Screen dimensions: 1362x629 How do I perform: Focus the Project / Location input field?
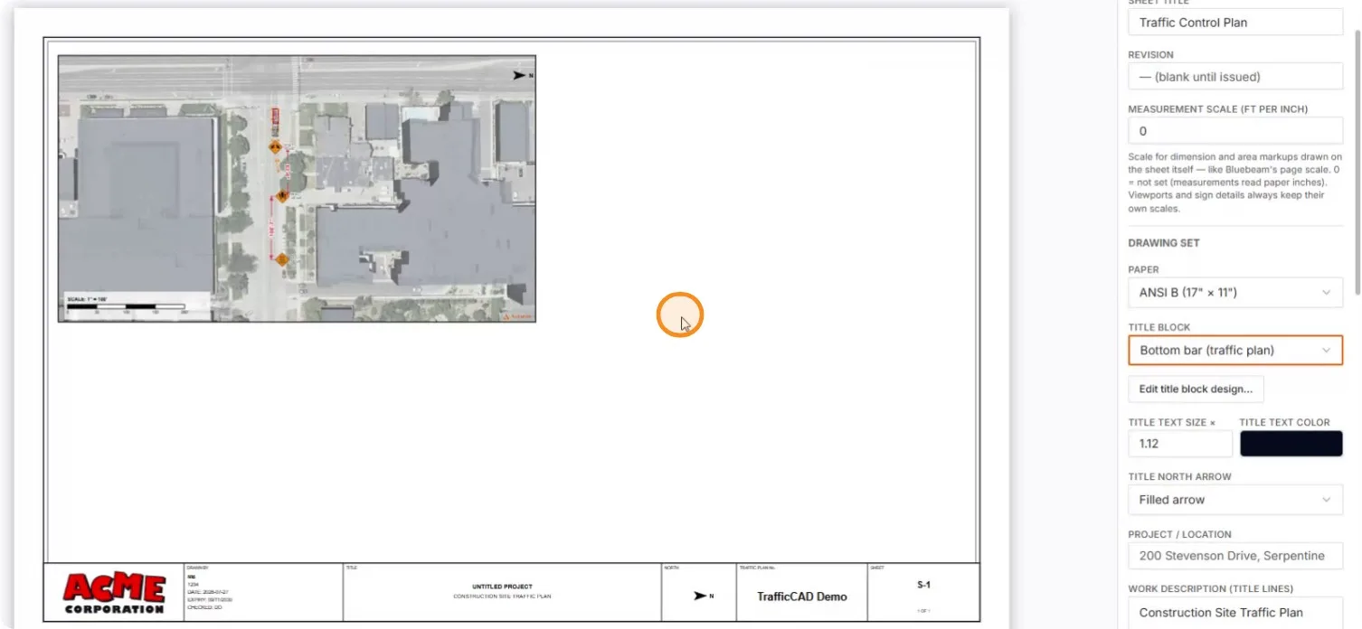pos(1235,555)
